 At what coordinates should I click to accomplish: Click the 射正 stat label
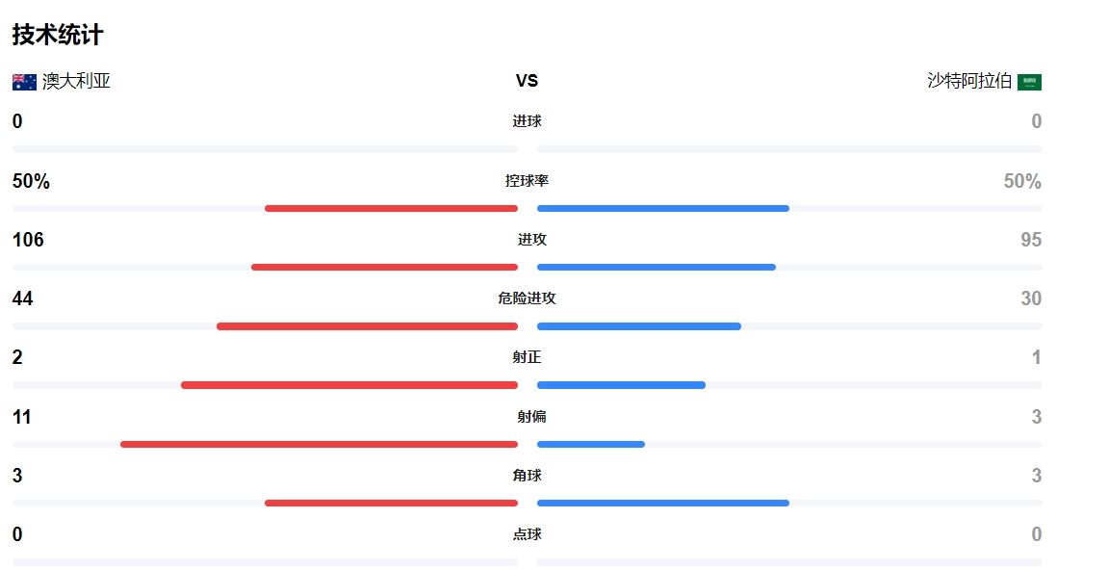click(528, 357)
